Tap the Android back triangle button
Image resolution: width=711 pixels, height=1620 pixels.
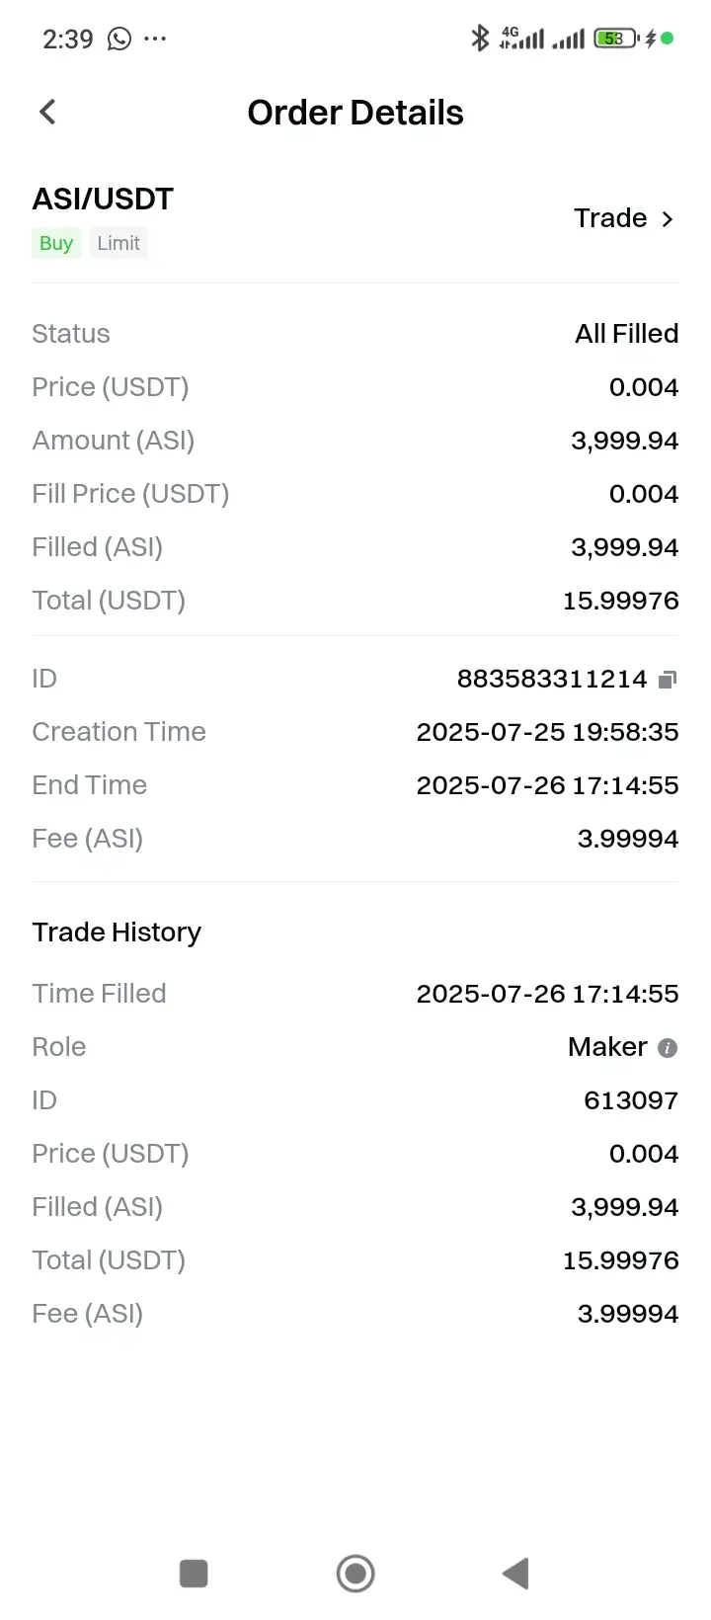(516, 1574)
